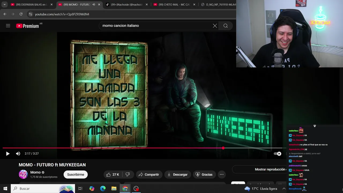The height and width of the screenshot is (193, 343).
Task: Open the red recording app on taskbar
Action: (136, 189)
